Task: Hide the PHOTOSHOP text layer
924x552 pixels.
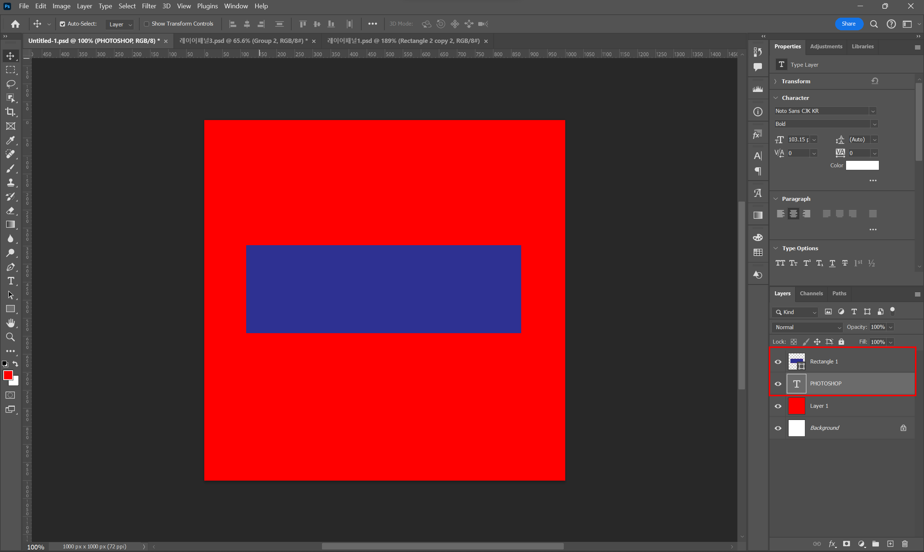Action: tap(778, 384)
